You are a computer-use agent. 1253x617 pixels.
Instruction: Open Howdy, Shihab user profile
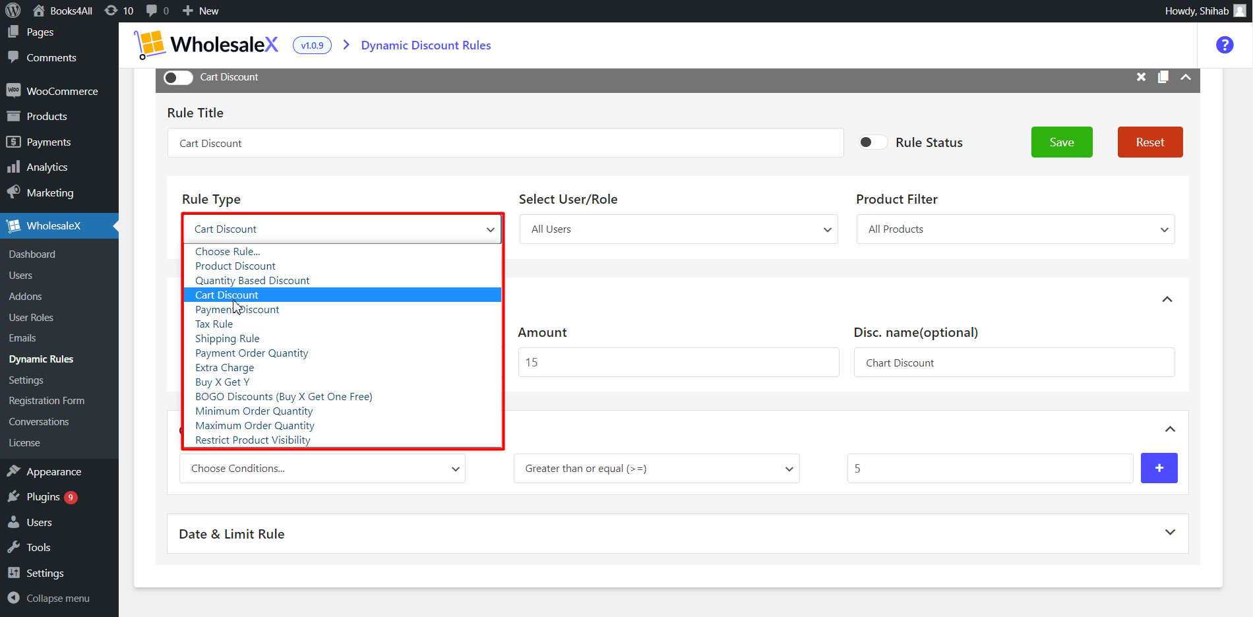(1205, 11)
